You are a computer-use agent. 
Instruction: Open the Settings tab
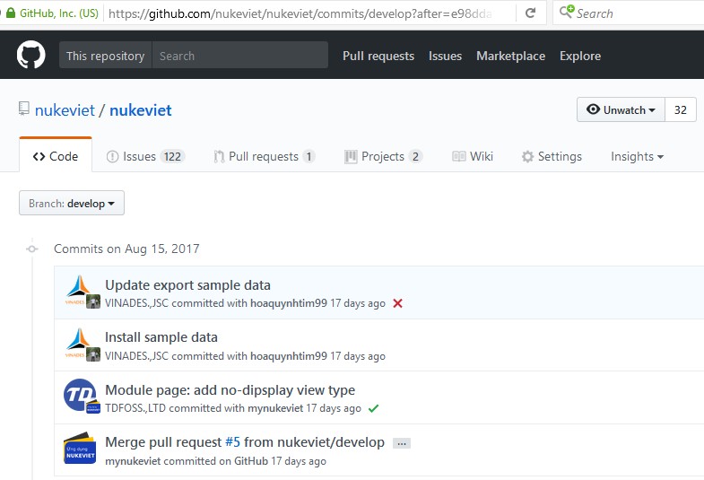tap(552, 156)
